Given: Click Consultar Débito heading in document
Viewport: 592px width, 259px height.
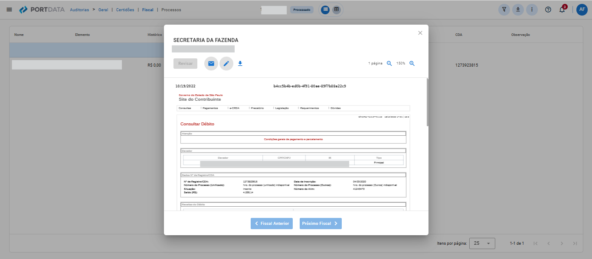Looking at the screenshot, I should pos(197,124).
